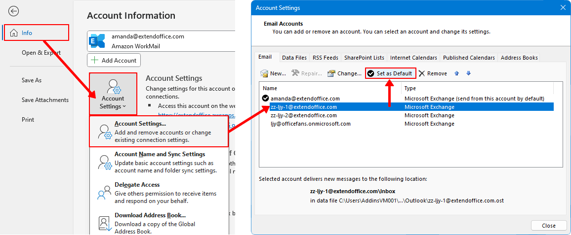
Task: Click the Close button in the dialog
Action: coord(548,226)
